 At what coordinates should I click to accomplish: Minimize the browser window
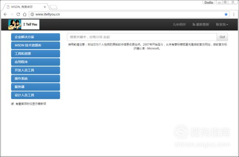(220, 2)
